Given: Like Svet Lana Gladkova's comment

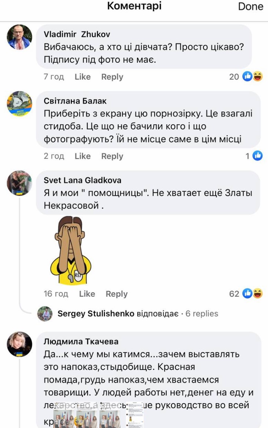Looking at the screenshot, I should click(x=87, y=294).
